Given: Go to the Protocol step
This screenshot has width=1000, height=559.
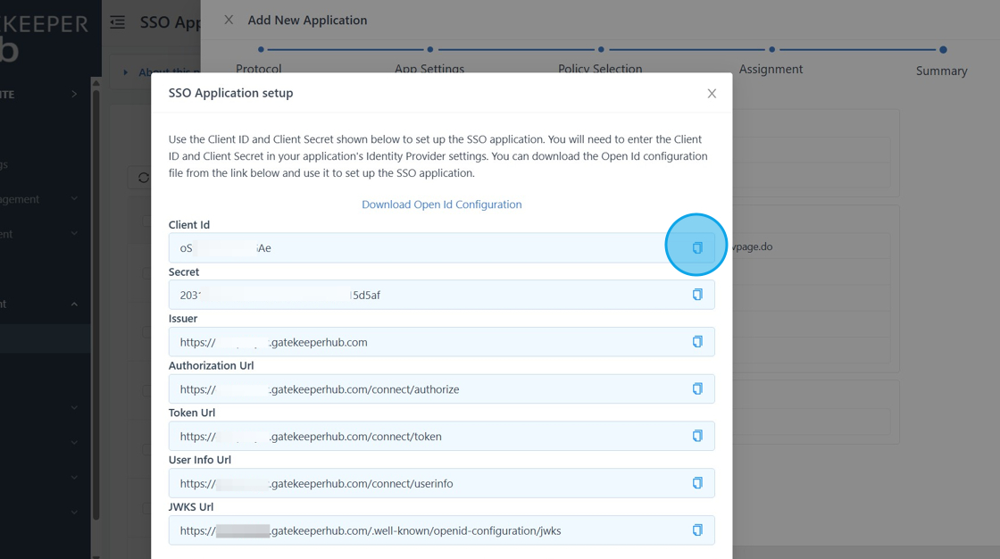Looking at the screenshot, I should pyautogui.click(x=258, y=68).
